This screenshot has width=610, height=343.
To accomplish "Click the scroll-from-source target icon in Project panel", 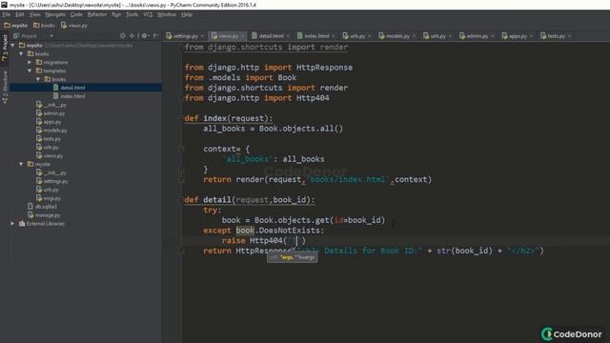I will click(x=123, y=36).
